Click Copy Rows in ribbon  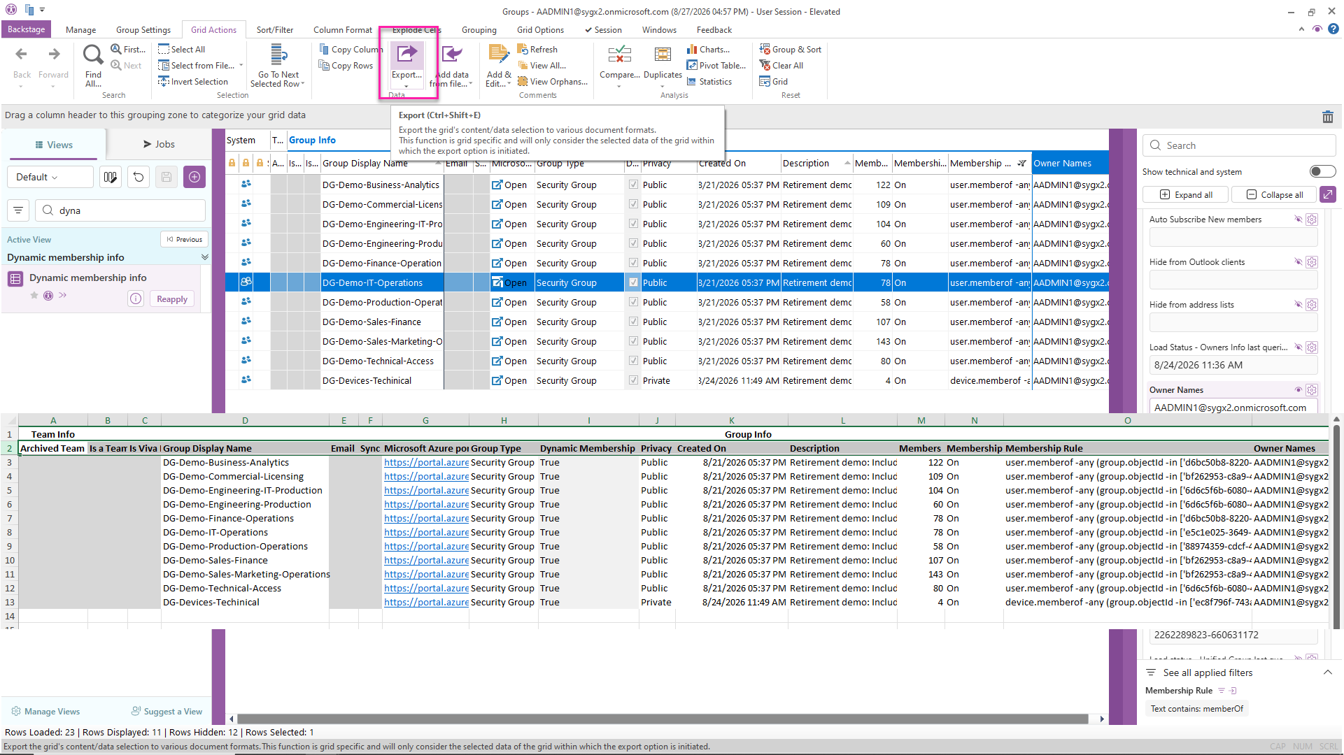(346, 65)
